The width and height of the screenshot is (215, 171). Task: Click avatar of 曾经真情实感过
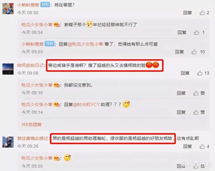pos(8,142)
